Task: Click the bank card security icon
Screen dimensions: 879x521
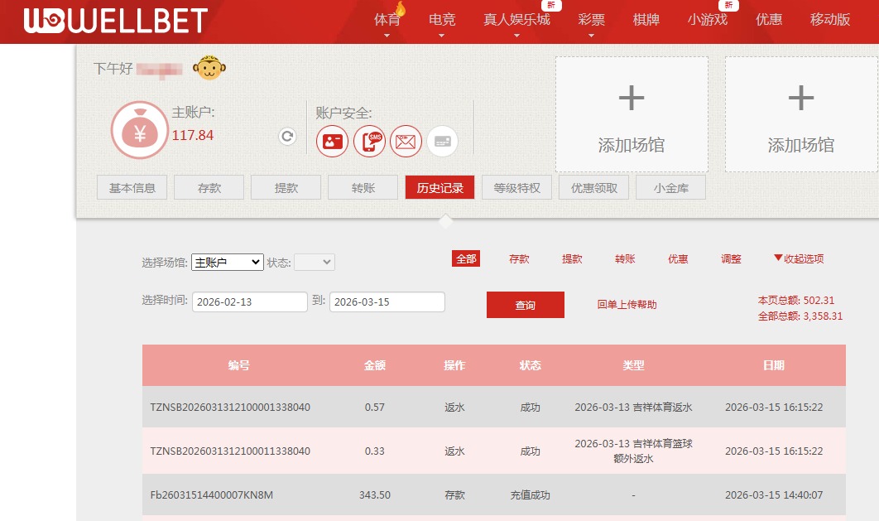Action: point(441,141)
